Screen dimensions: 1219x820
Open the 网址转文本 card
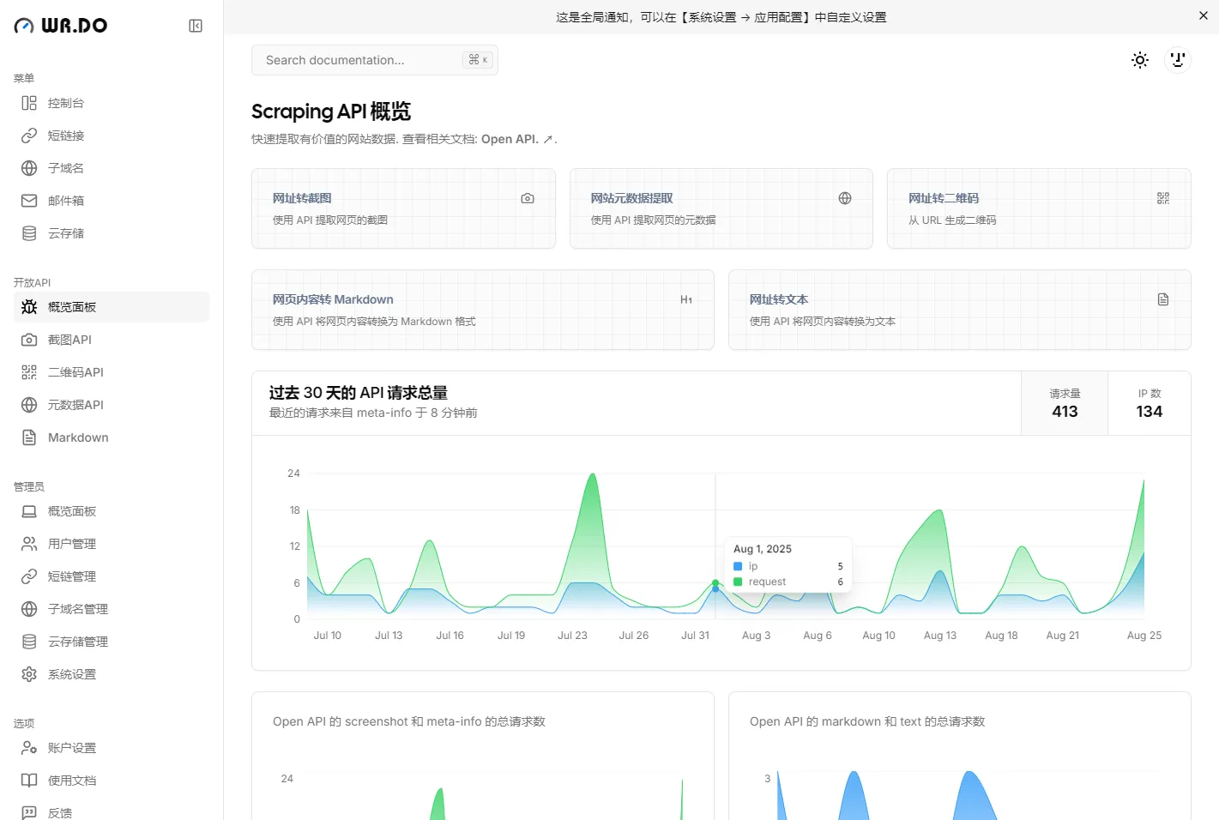click(x=960, y=310)
